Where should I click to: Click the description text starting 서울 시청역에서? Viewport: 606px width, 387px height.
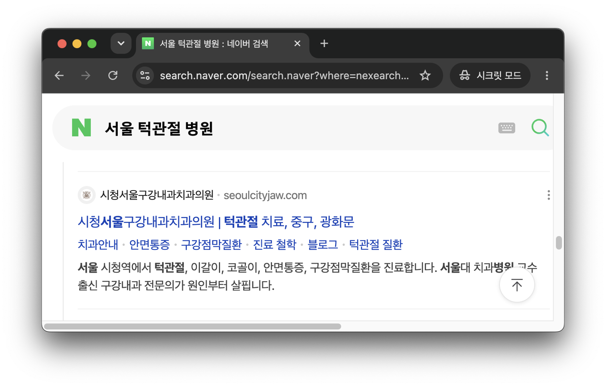click(307, 276)
